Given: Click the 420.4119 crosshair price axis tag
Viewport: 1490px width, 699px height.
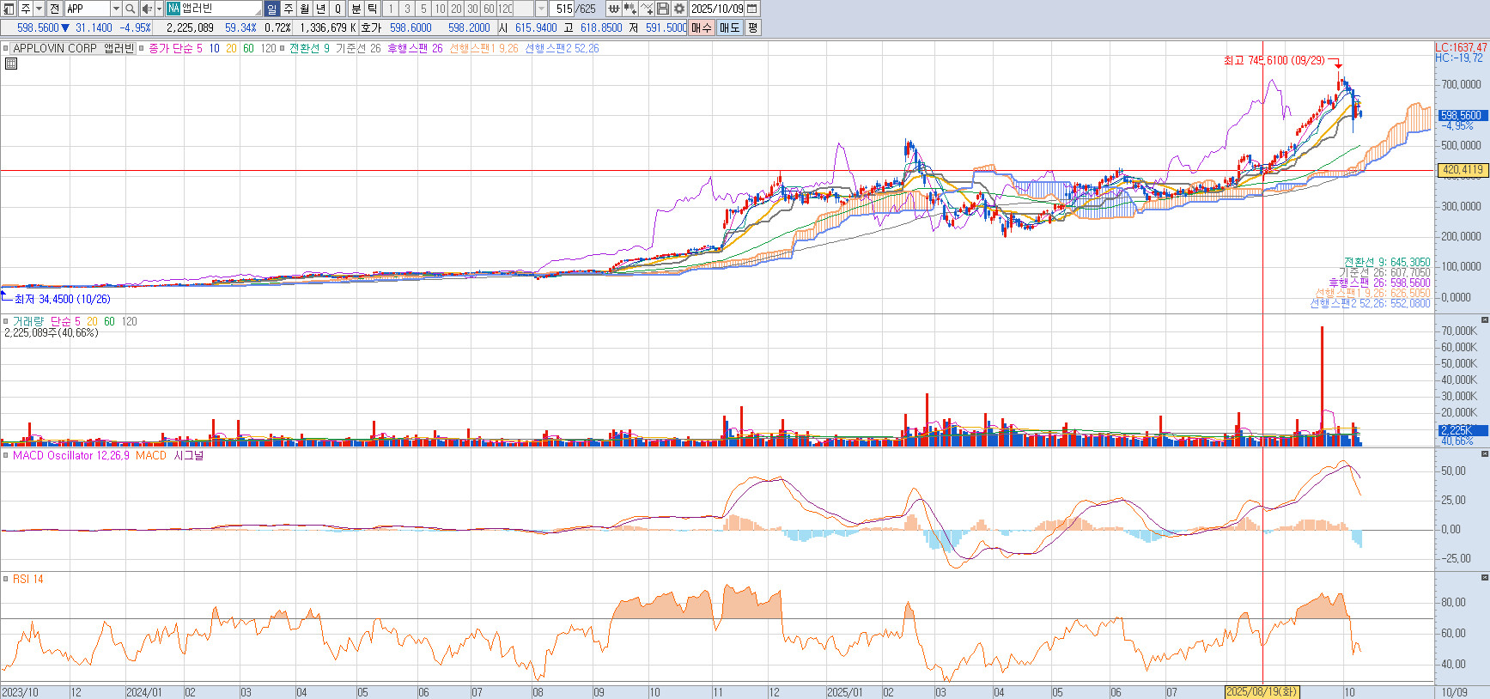Looking at the screenshot, I should [1462, 170].
